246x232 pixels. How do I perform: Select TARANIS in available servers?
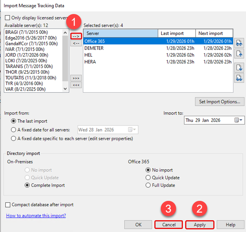click(33, 66)
